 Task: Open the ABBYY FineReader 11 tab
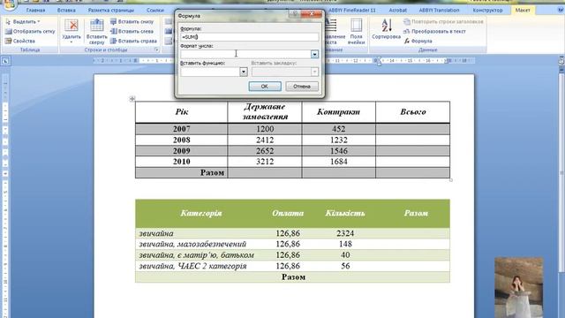352,10
